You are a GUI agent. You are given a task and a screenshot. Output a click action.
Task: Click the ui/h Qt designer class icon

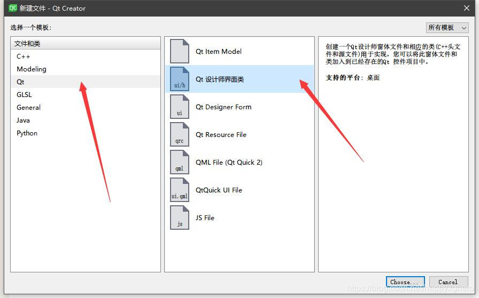tap(179, 79)
